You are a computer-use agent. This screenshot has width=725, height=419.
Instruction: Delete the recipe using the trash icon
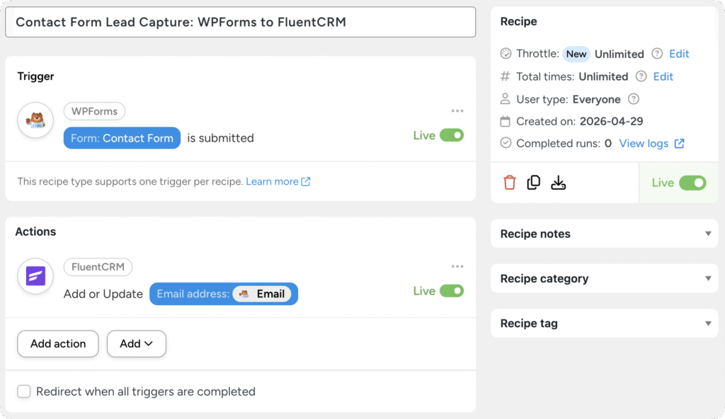click(x=510, y=182)
